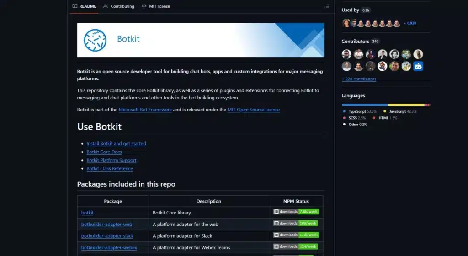
Task: Click 'Packages included in this repo' heading
Action: [126, 184]
